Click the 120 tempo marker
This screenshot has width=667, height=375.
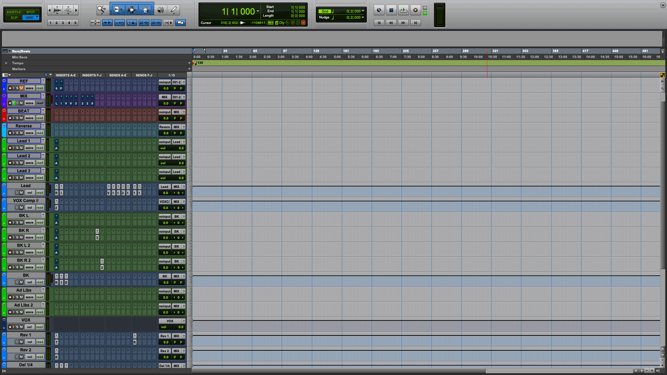[x=200, y=63]
